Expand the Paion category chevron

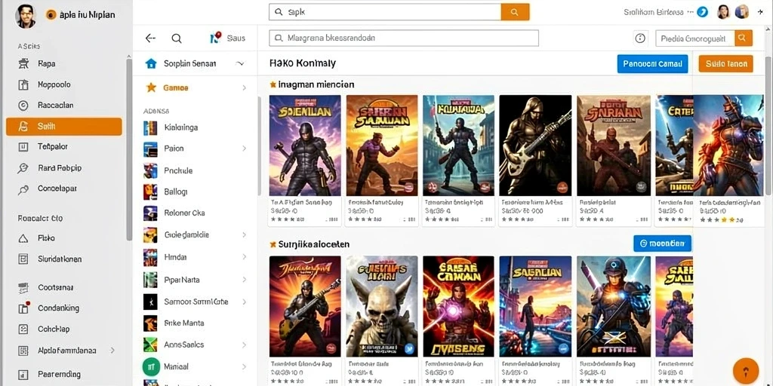pyautogui.click(x=244, y=149)
